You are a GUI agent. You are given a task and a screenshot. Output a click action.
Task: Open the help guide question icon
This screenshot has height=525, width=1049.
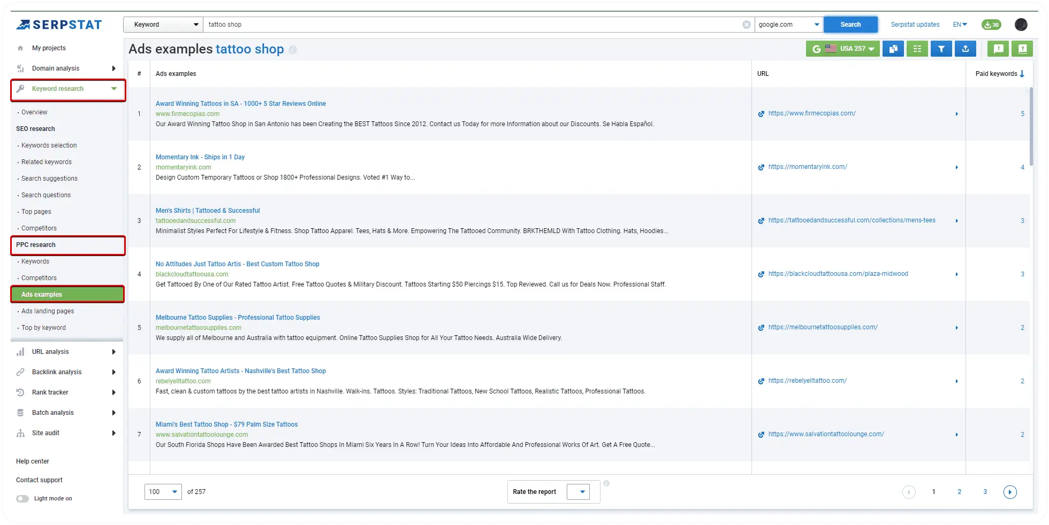click(1022, 49)
